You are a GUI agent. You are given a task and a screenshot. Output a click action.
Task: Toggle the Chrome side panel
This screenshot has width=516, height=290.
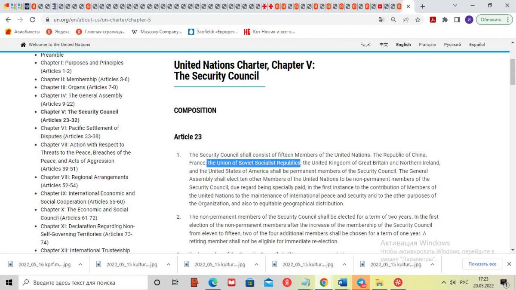[457, 20]
